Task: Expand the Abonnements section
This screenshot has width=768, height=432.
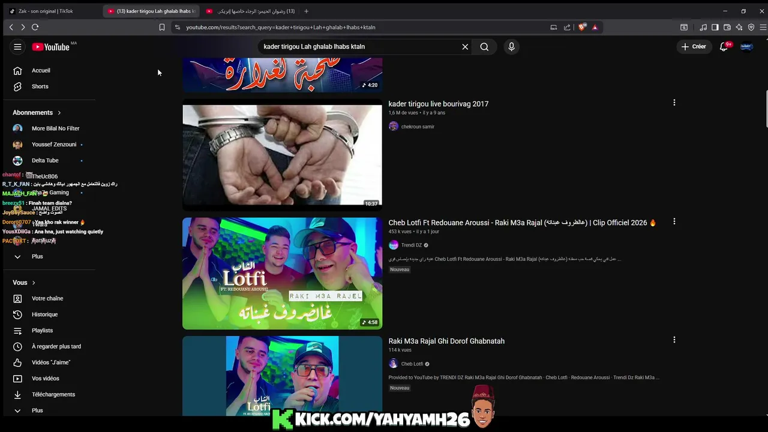Action: click(37, 112)
